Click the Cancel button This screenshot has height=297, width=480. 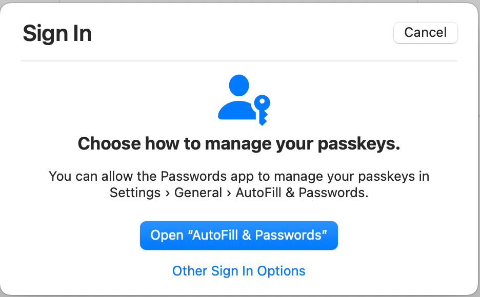click(x=425, y=33)
